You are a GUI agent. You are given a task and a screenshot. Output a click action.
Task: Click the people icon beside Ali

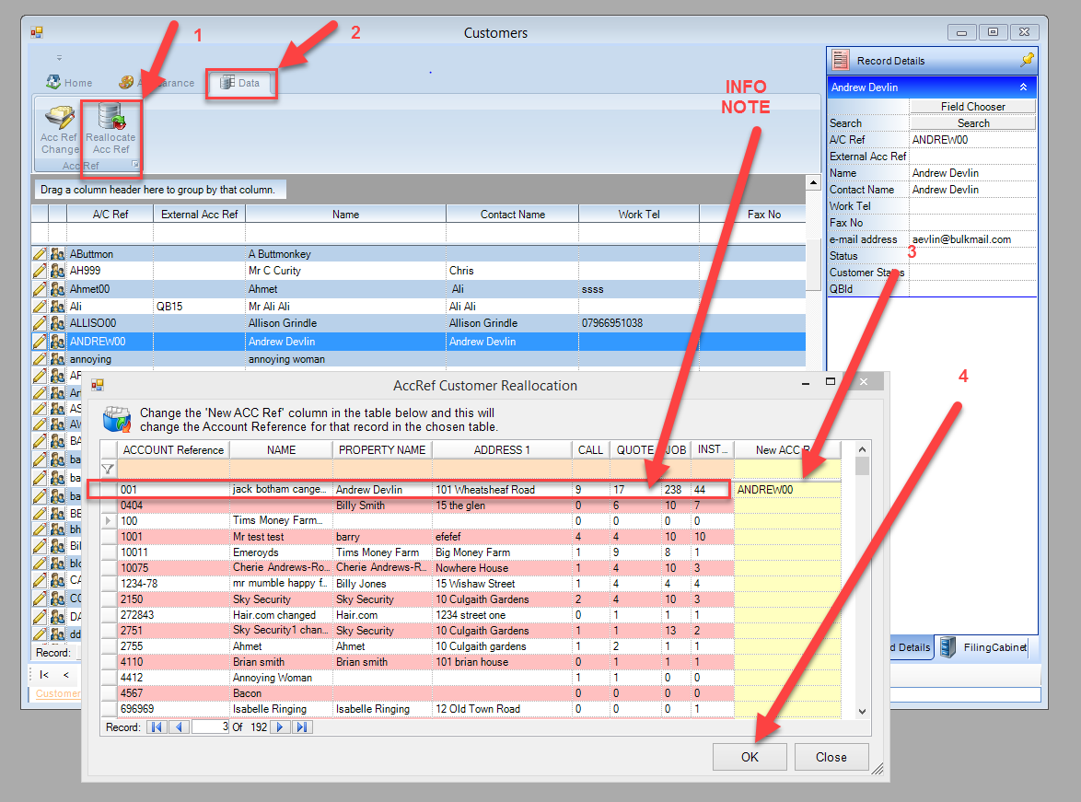tap(58, 307)
